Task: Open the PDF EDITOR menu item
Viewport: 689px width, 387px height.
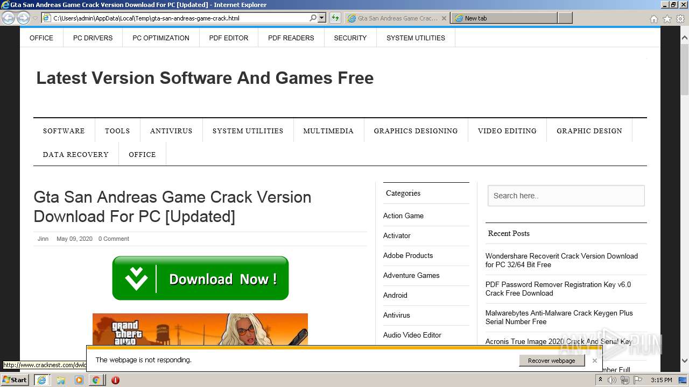Action: (229, 38)
